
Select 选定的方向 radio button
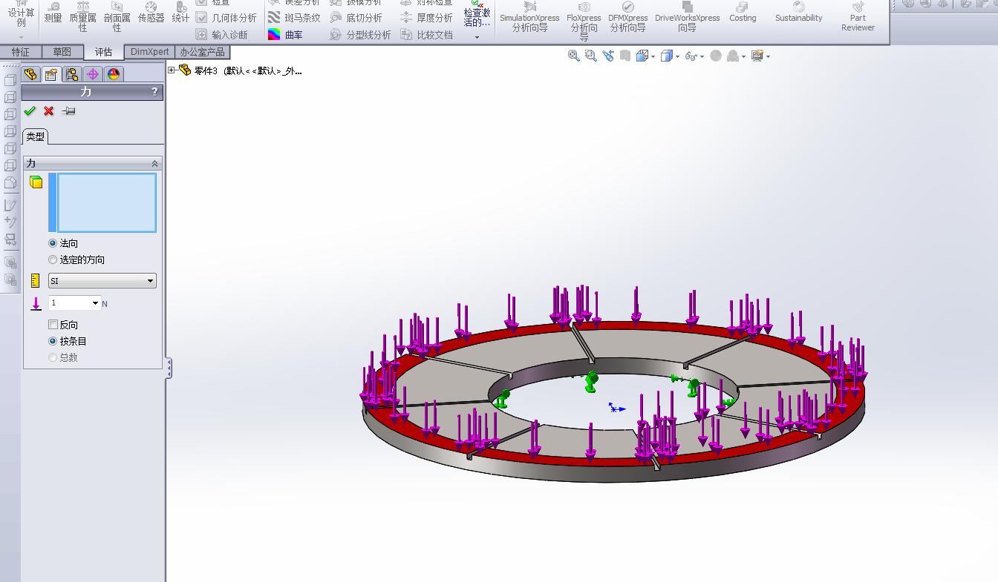(53, 259)
